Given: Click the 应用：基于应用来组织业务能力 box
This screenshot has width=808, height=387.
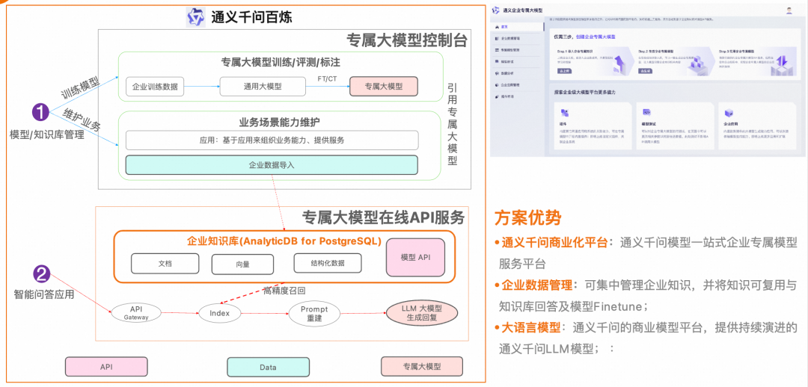Looking at the screenshot, I should point(272,140).
